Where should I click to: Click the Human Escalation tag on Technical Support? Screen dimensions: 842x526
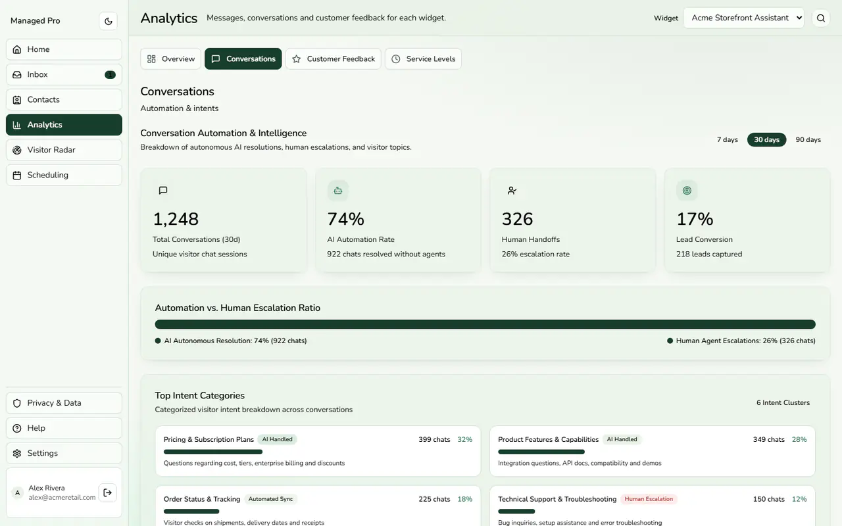(x=649, y=499)
